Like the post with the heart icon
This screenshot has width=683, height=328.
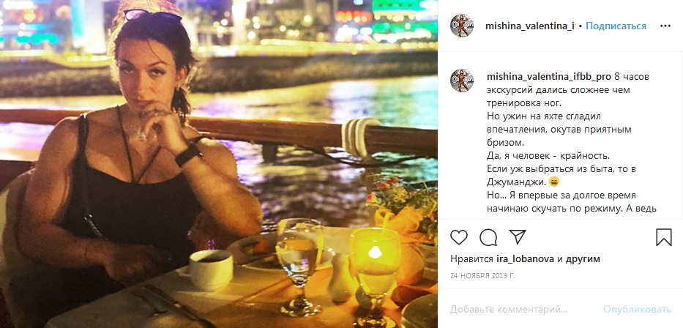coord(459,237)
